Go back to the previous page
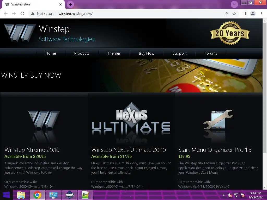 6,14
